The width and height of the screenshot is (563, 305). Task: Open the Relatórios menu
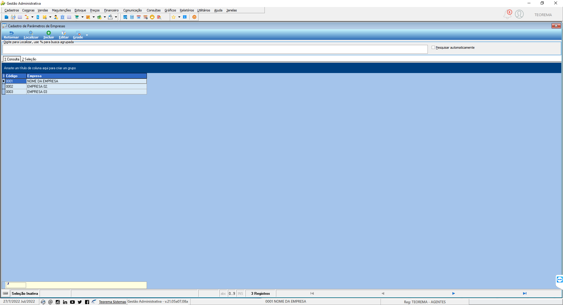(x=187, y=10)
